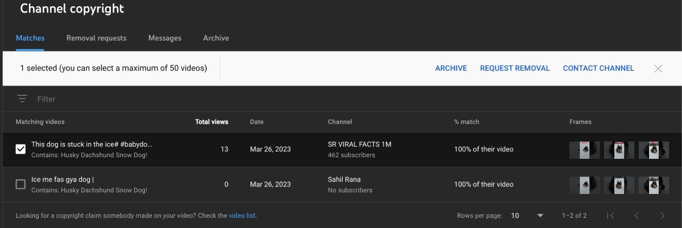Dismiss the selection bar with X icon
This screenshot has height=228, width=682.
[x=658, y=69]
